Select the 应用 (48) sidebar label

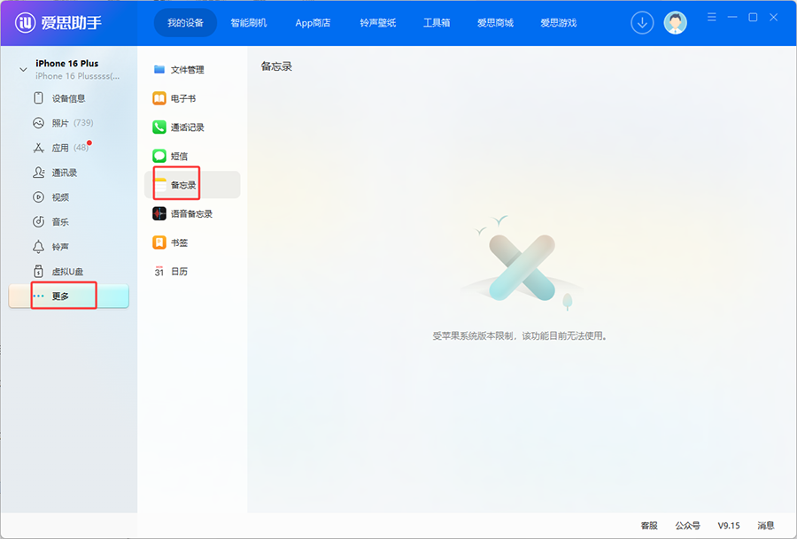point(70,148)
